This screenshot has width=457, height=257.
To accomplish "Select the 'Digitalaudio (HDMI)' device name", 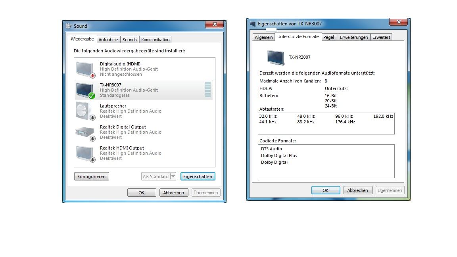I will (x=120, y=64).
